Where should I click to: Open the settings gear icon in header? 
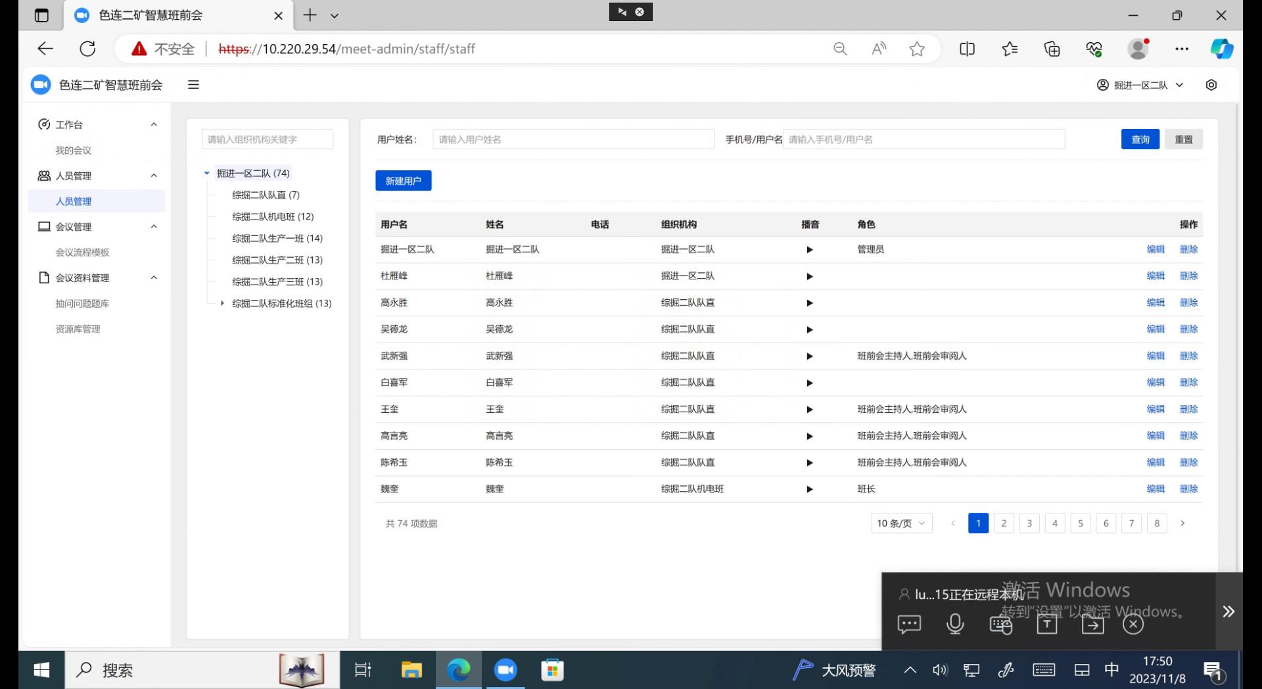coord(1211,85)
